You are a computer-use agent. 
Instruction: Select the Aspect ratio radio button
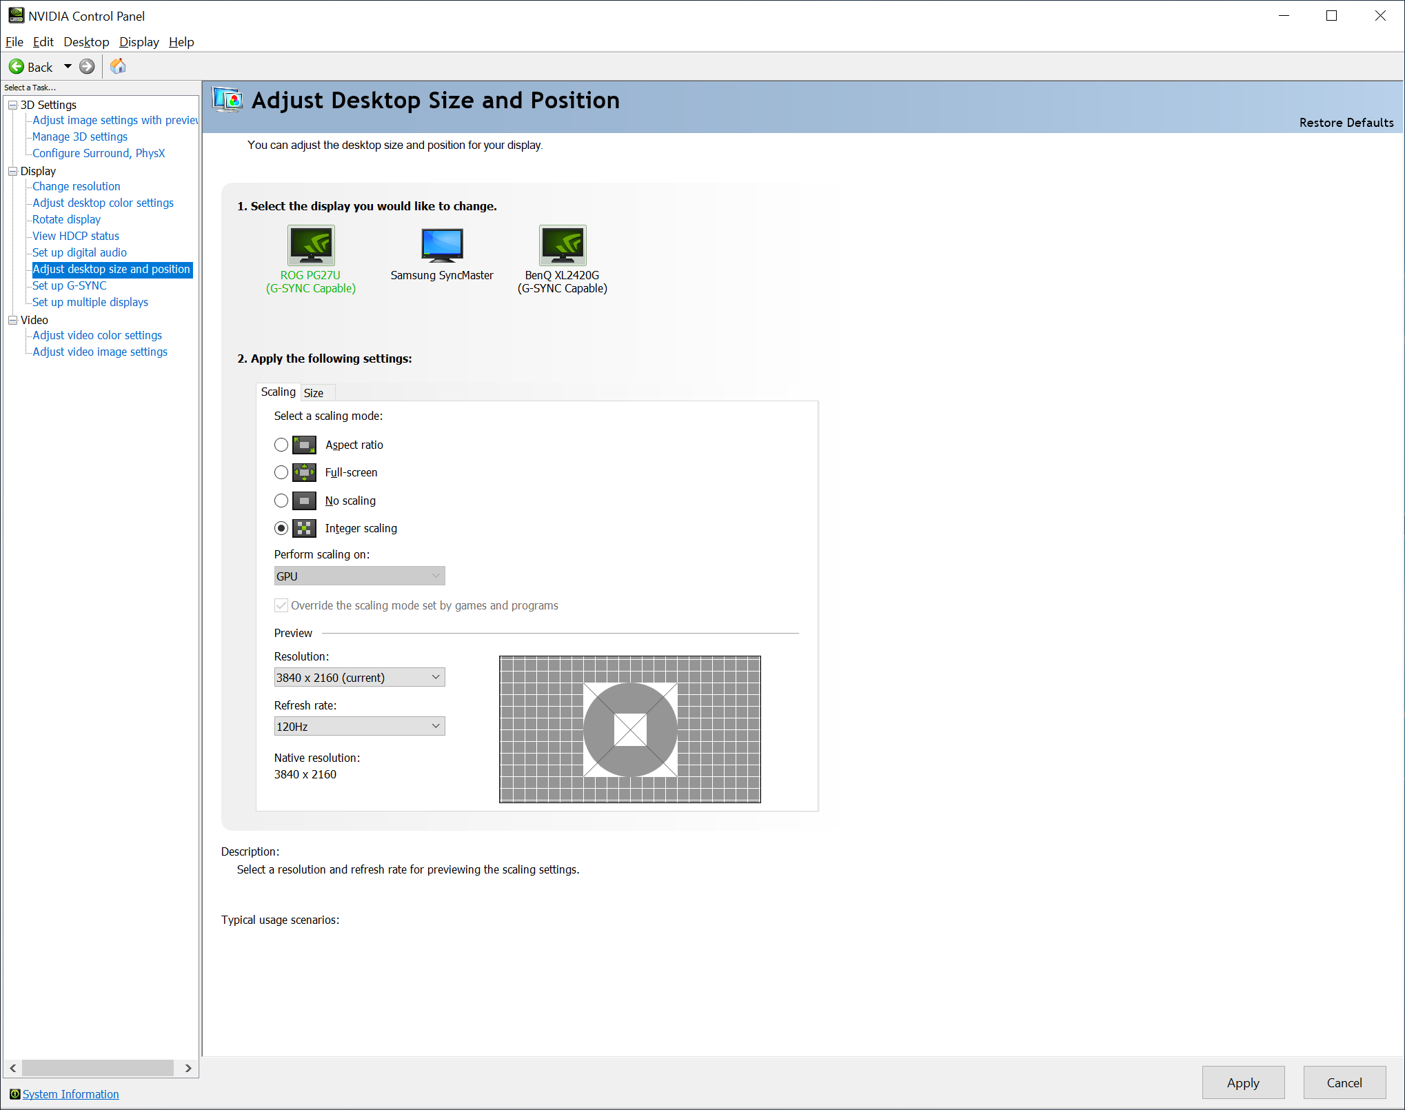point(281,445)
